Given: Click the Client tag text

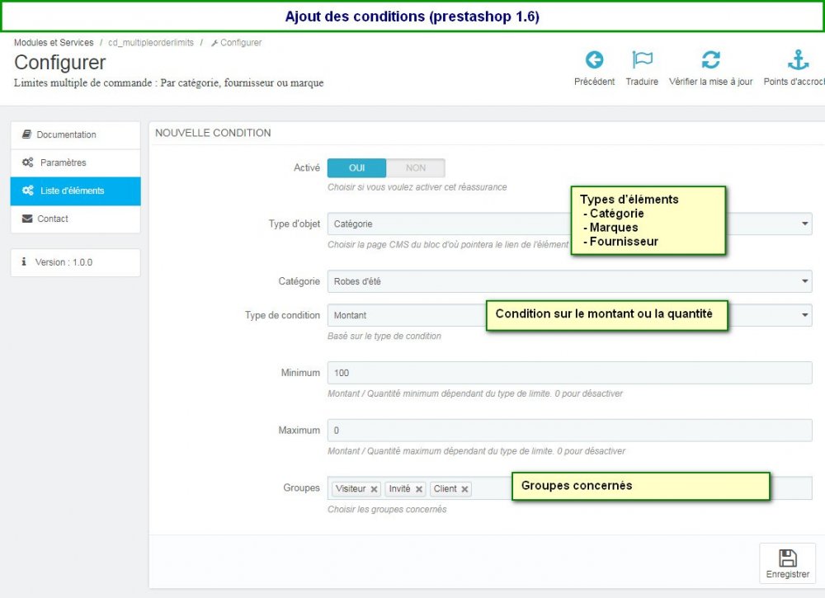Looking at the screenshot, I should pyautogui.click(x=445, y=488).
